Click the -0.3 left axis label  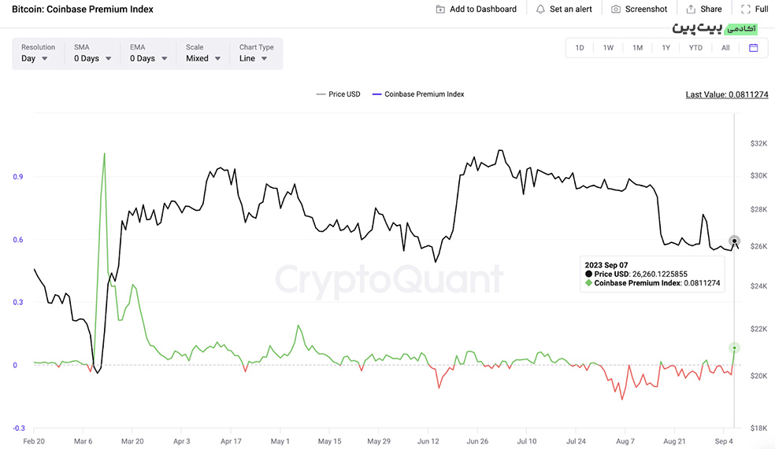(19, 429)
